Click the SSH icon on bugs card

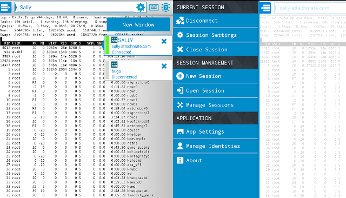pyautogui.click(x=114, y=65)
